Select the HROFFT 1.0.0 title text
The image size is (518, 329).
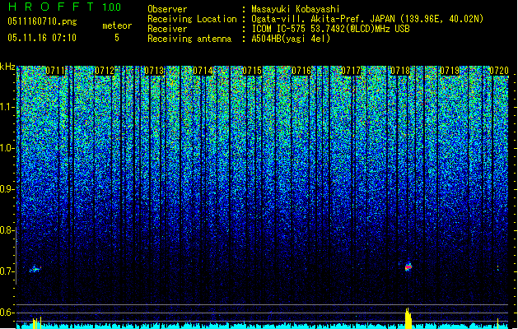(65, 7)
